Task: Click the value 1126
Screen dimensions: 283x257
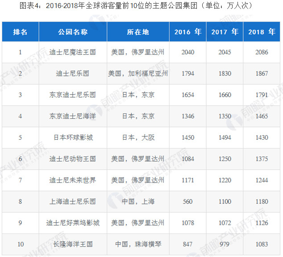Action: (x=262, y=223)
